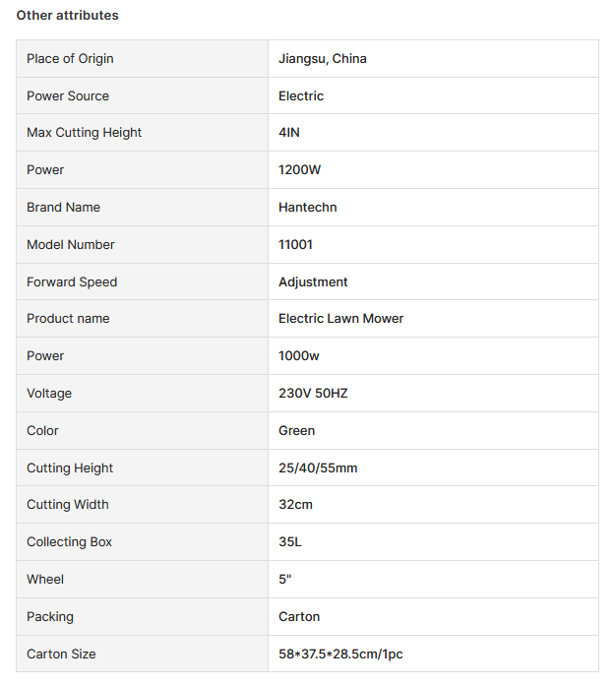
Task: Select the "Electric Lawn Mower" product name
Action: tap(341, 319)
